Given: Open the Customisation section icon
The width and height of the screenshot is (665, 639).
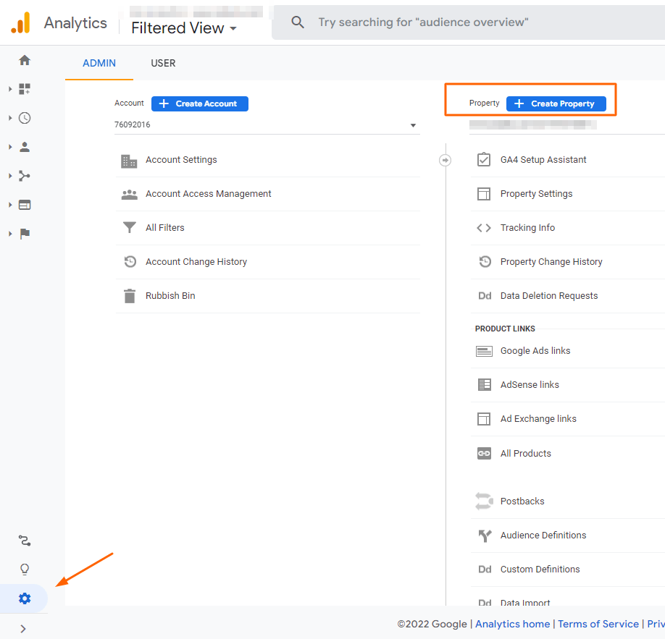Looking at the screenshot, I should tap(24, 88).
